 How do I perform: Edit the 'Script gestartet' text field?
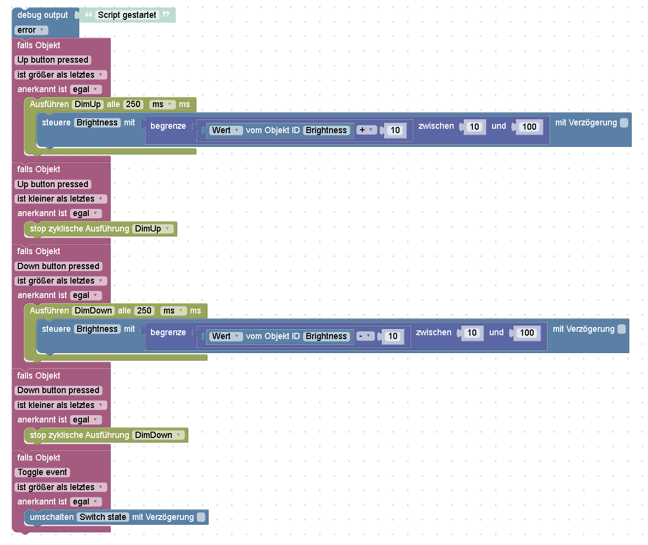coord(127,15)
